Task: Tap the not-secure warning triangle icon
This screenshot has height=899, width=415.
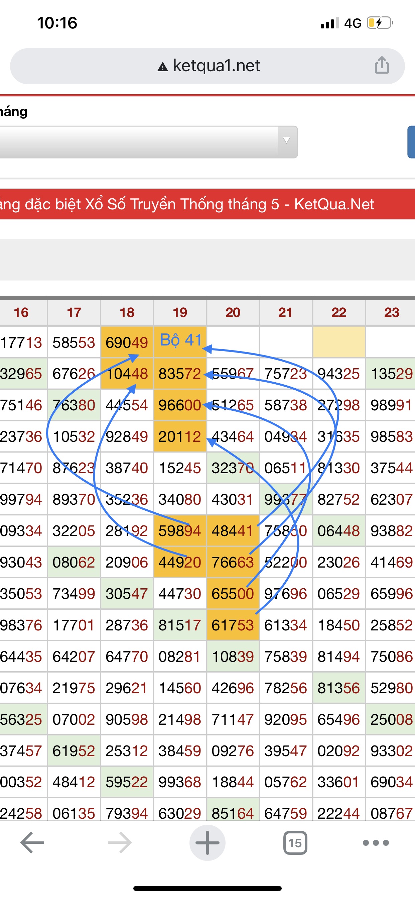Action: [162, 66]
